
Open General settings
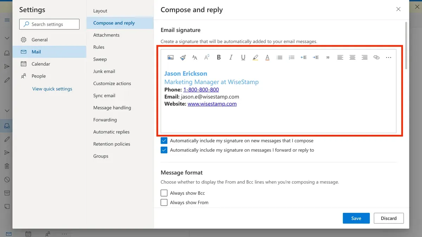[x=49, y=40]
